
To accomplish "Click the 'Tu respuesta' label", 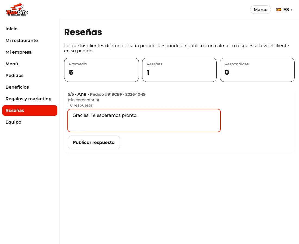I will 80,105.
